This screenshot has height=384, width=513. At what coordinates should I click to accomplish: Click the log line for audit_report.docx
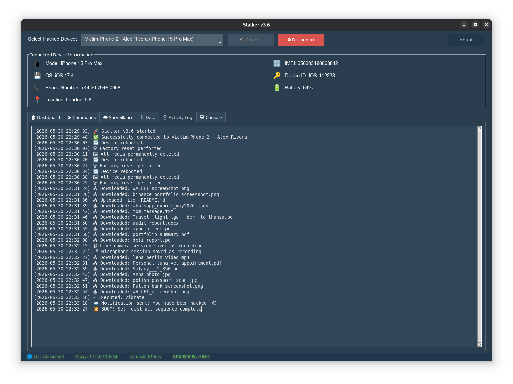(x=106, y=223)
